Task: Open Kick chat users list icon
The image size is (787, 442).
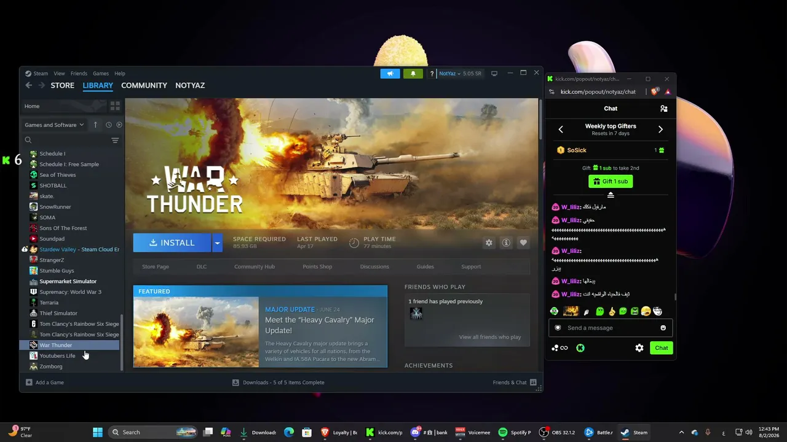Action: 664,109
